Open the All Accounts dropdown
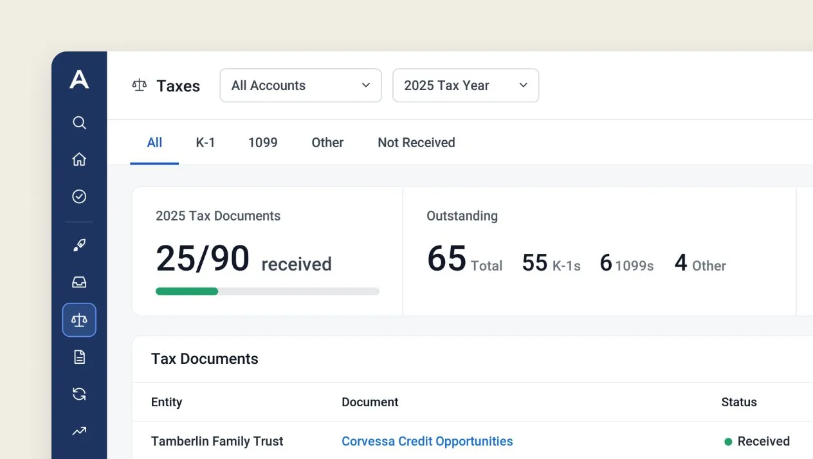The image size is (813, 459). (x=301, y=85)
